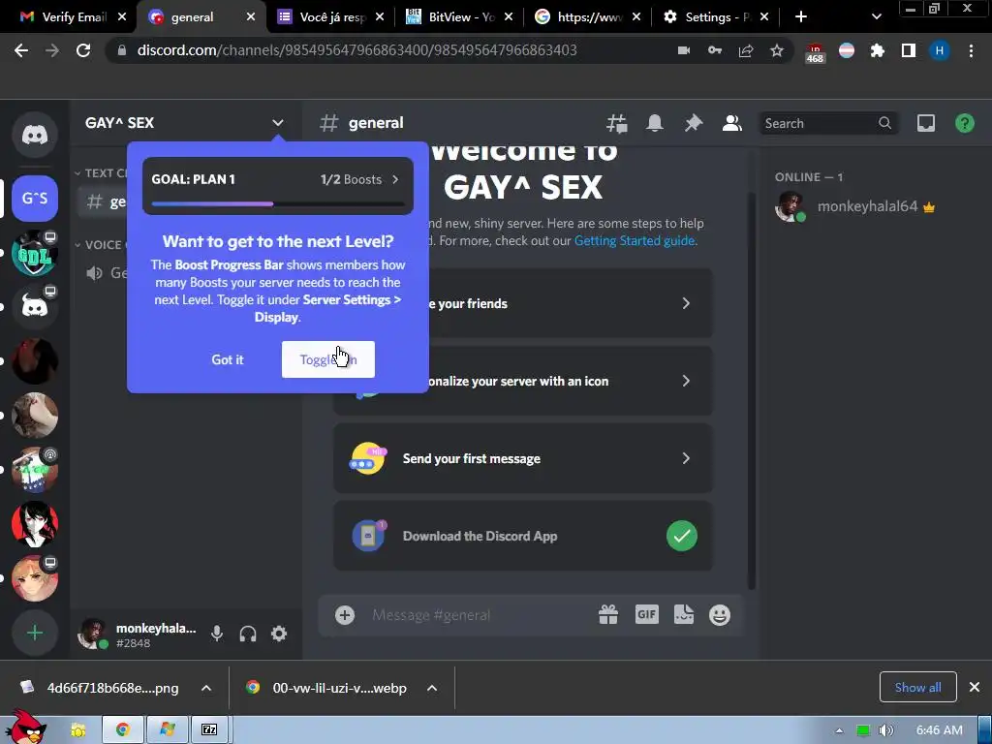
Task: Switch to the Você já resp tab
Action: [x=331, y=17]
